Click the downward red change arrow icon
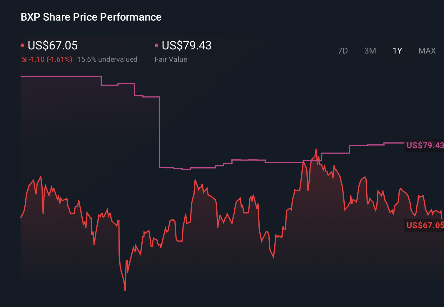 [24, 59]
